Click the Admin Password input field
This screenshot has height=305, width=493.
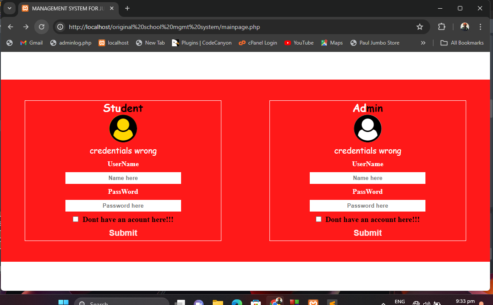367,205
